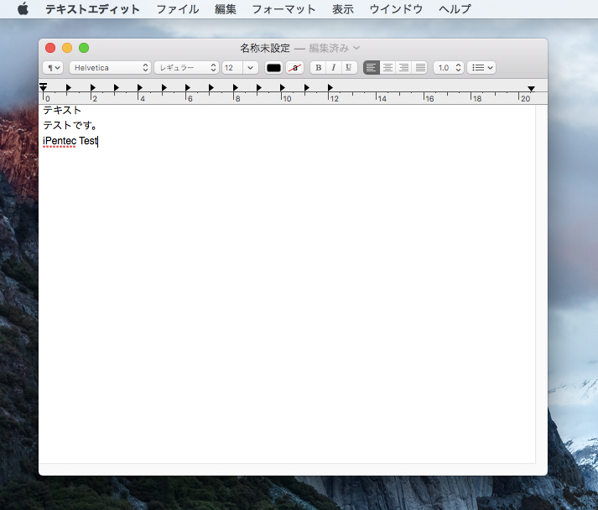Open the 表示 menu
This screenshot has height=510, width=598.
[343, 8]
